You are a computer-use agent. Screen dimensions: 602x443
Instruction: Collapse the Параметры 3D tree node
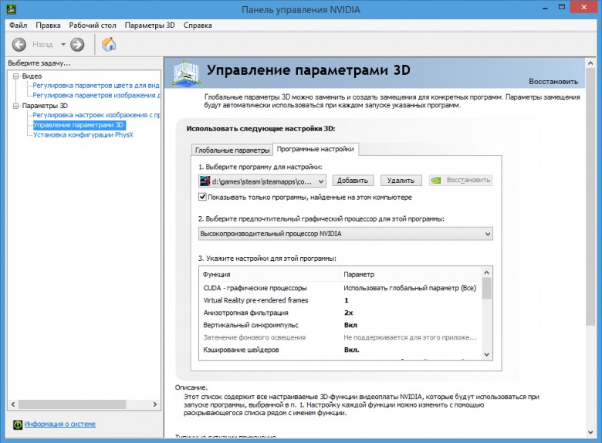click(17, 106)
